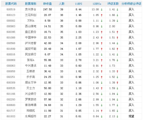This screenshot has width=143, height=121.
Task: Click green down arrow beside 民生银行's 1.22
Action: click(x=102, y=55)
